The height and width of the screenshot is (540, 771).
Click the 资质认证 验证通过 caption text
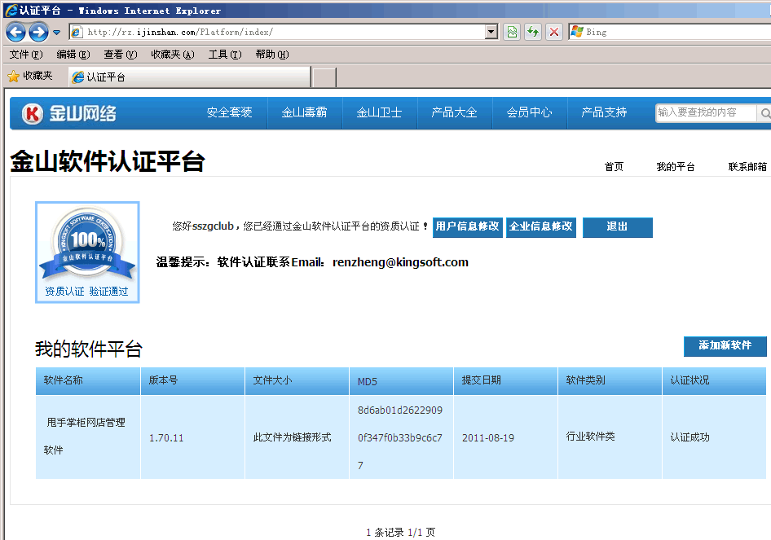pyautogui.click(x=86, y=292)
